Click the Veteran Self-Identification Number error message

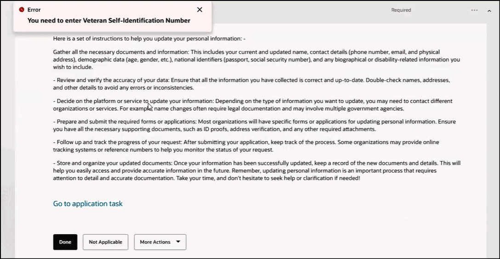click(x=108, y=20)
